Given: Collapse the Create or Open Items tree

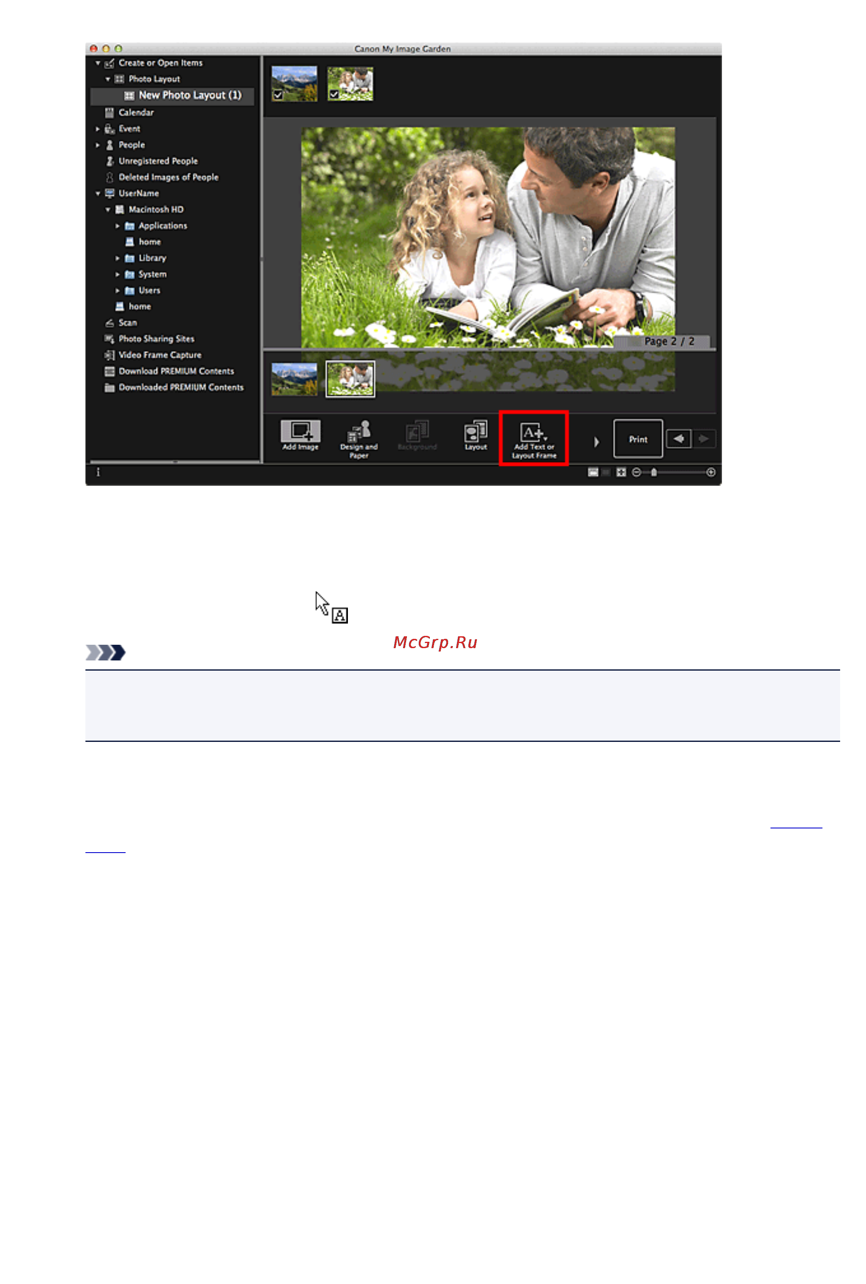Looking at the screenshot, I should tap(98, 64).
